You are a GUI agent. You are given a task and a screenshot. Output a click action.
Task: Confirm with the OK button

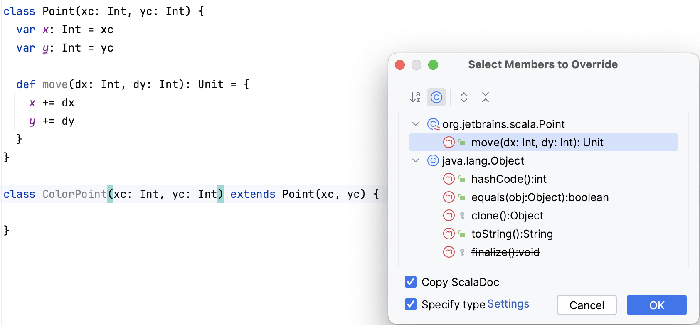click(656, 305)
